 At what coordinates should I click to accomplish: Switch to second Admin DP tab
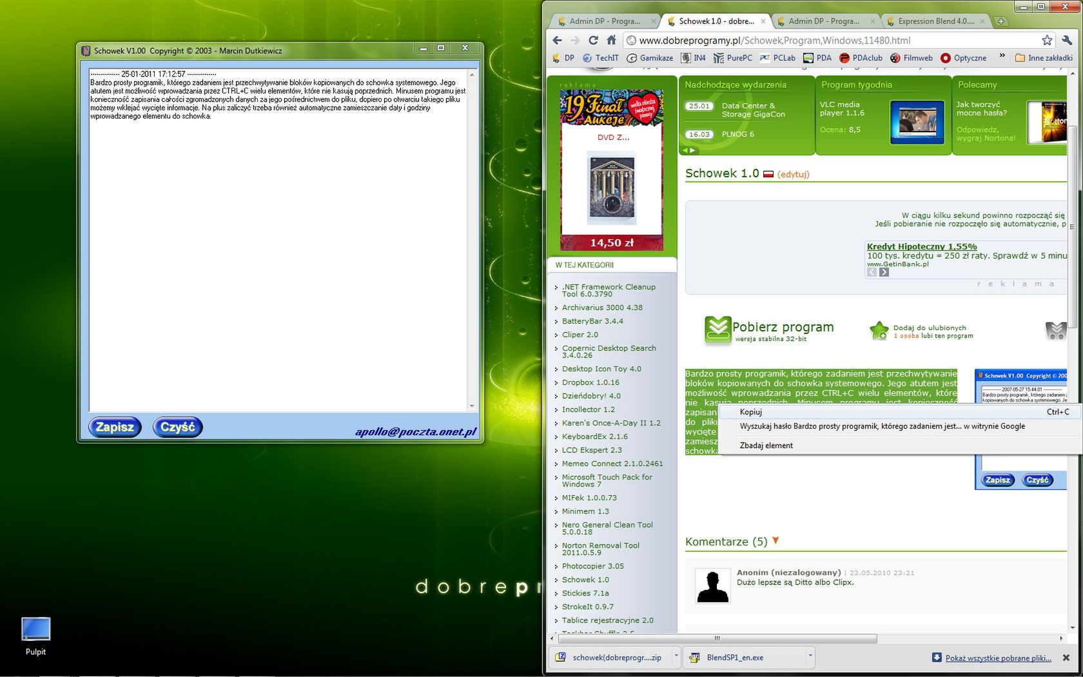[824, 21]
